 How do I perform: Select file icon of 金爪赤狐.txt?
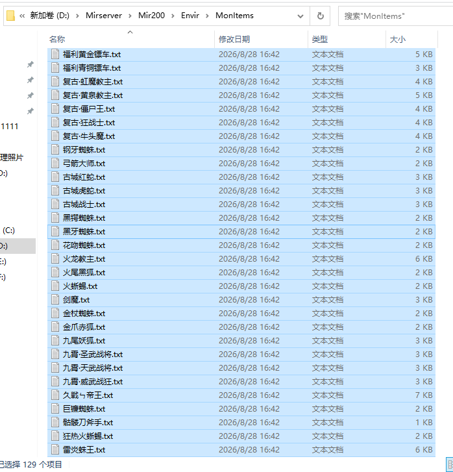[x=55, y=327]
